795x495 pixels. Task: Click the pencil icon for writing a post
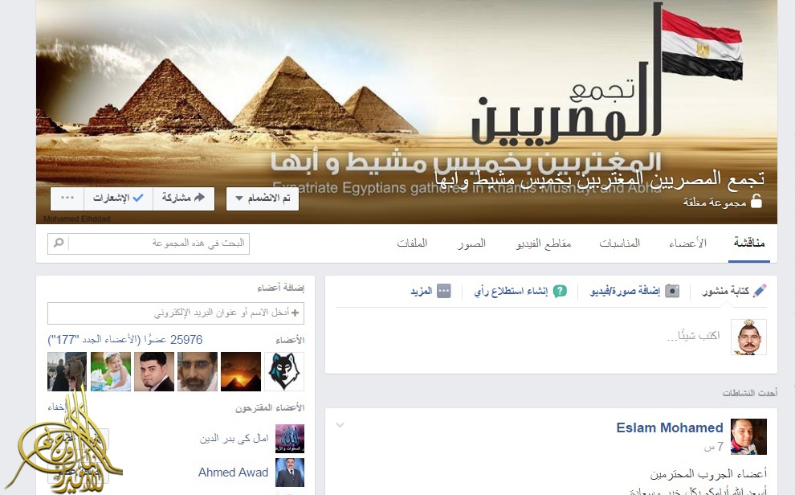coord(760,291)
